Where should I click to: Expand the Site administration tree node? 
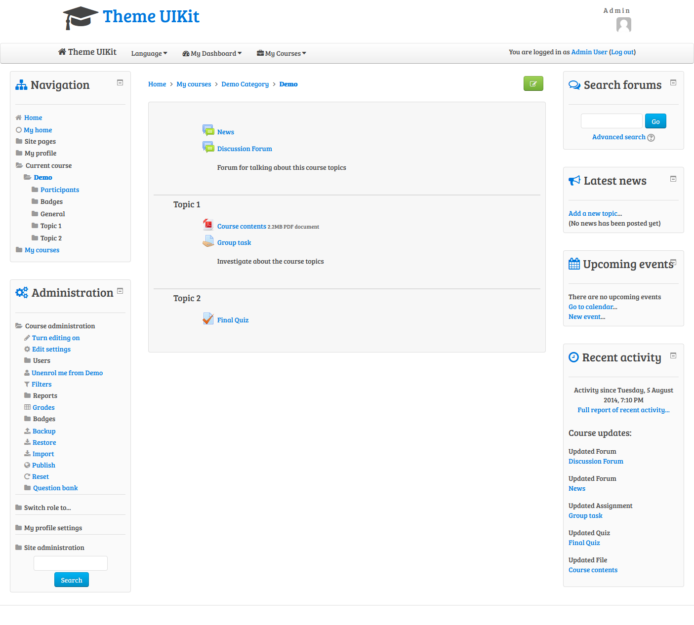54,547
